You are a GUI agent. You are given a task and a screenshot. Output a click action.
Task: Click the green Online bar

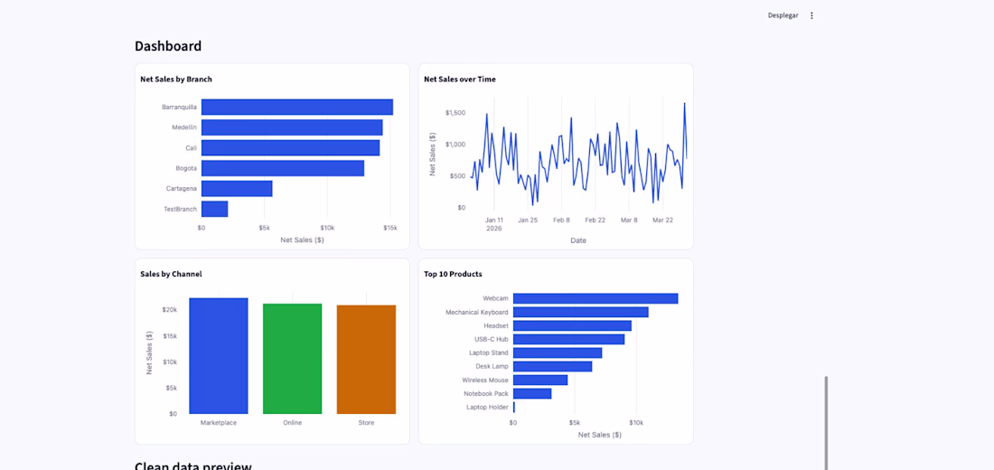click(292, 358)
